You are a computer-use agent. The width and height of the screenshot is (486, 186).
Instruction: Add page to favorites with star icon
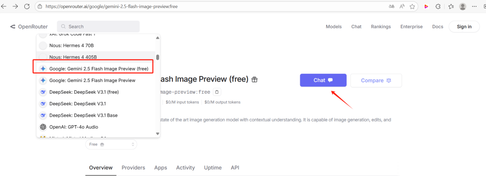coord(413,7)
